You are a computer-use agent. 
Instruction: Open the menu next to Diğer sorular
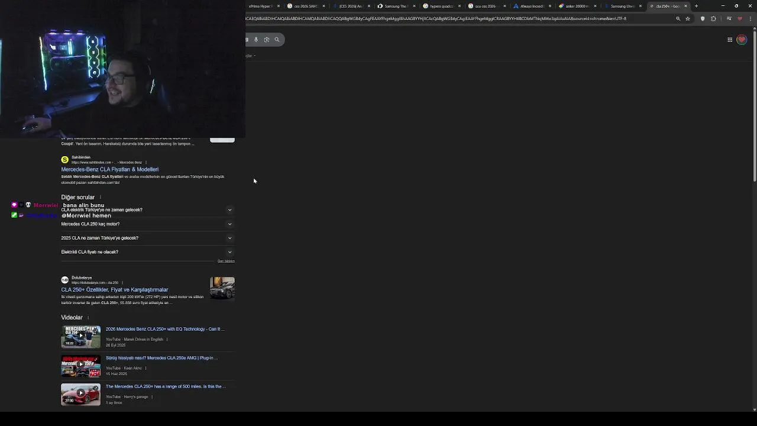[100, 197]
